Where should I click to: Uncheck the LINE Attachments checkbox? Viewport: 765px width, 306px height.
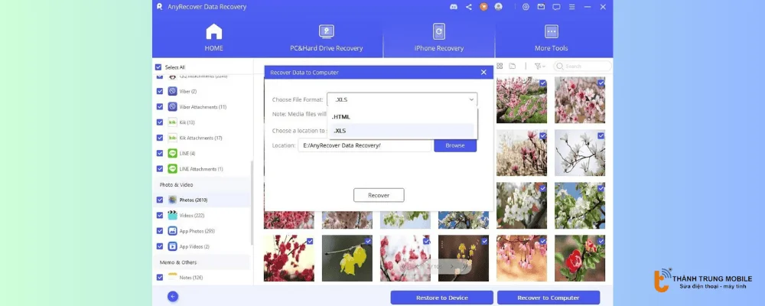point(160,169)
